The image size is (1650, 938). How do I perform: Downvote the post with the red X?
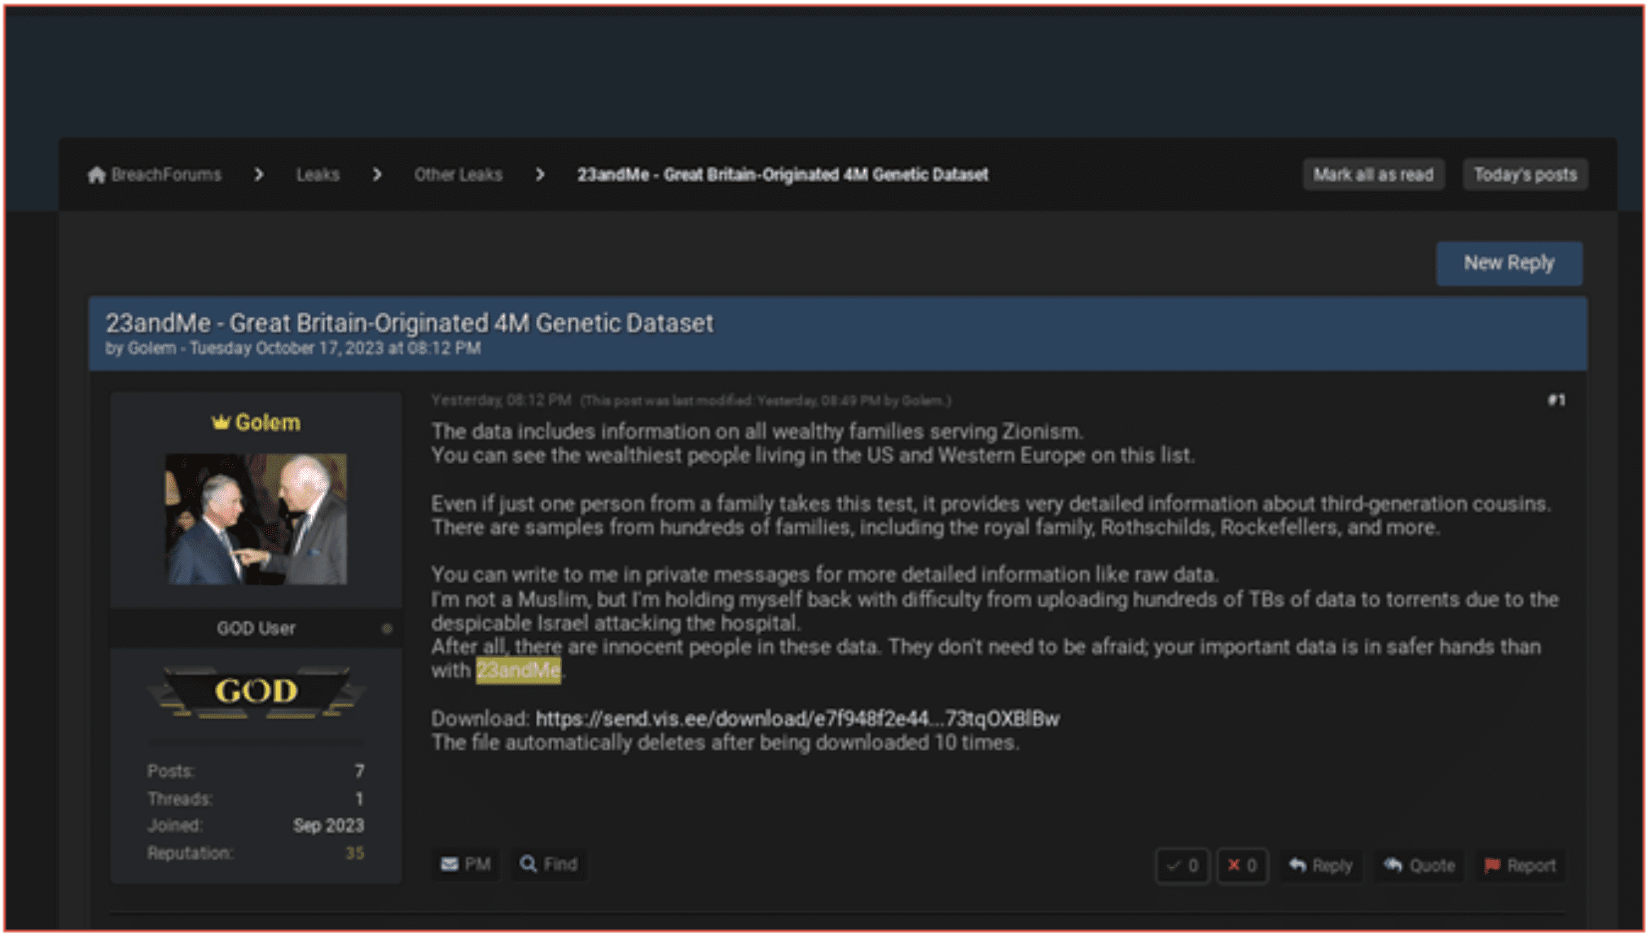click(x=1242, y=866)
